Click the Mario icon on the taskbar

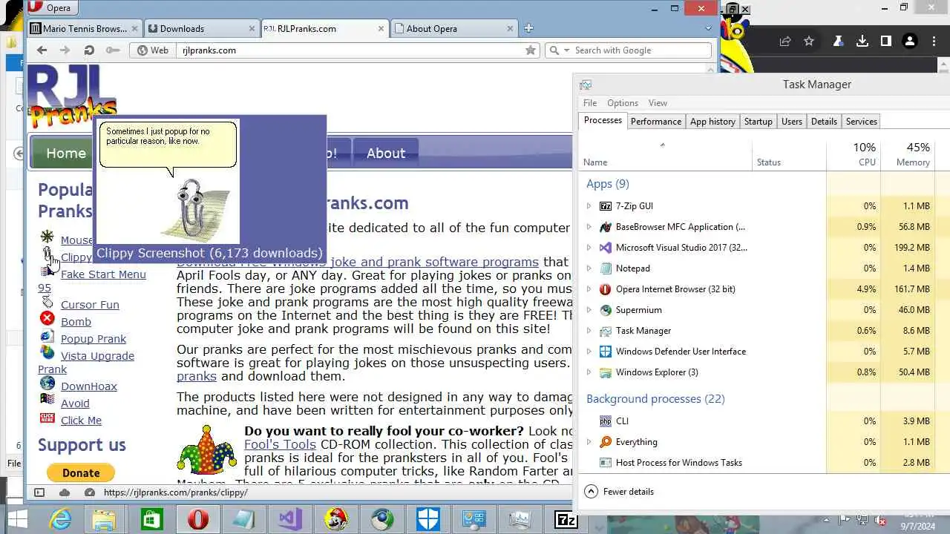pos(335,519)
